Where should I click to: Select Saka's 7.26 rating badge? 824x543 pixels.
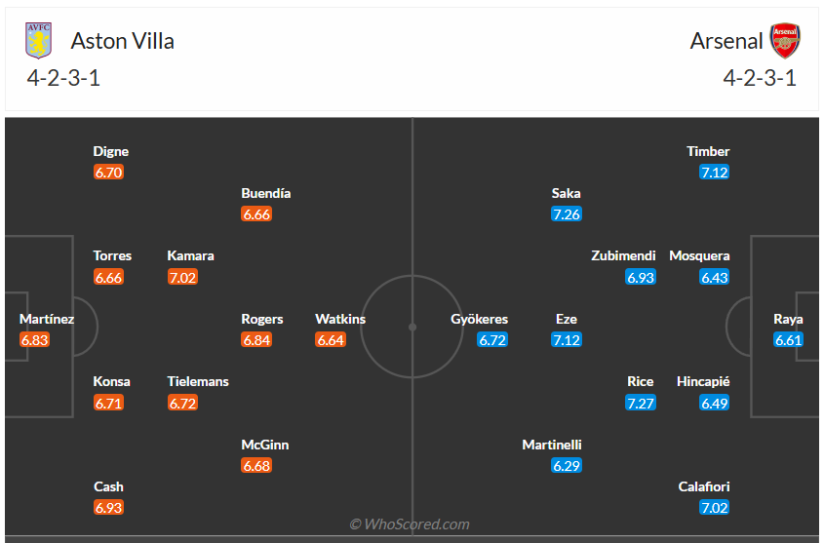click(x=566, y=214)
